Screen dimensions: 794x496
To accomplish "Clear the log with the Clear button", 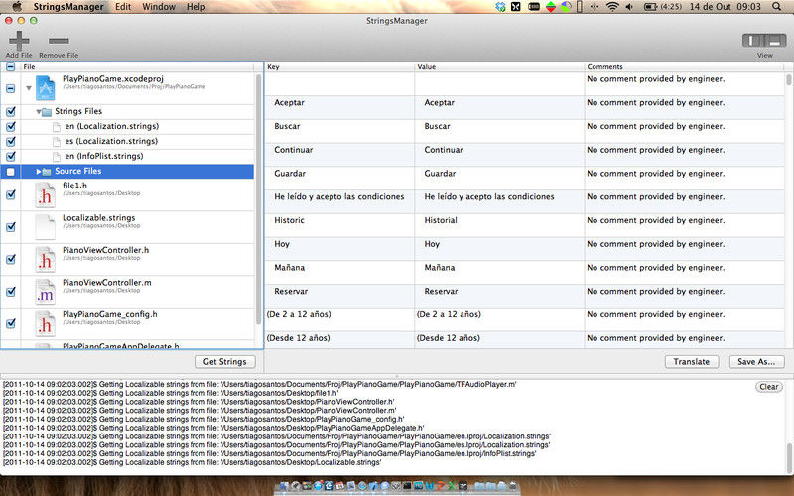I will click(x=768, y=387).
